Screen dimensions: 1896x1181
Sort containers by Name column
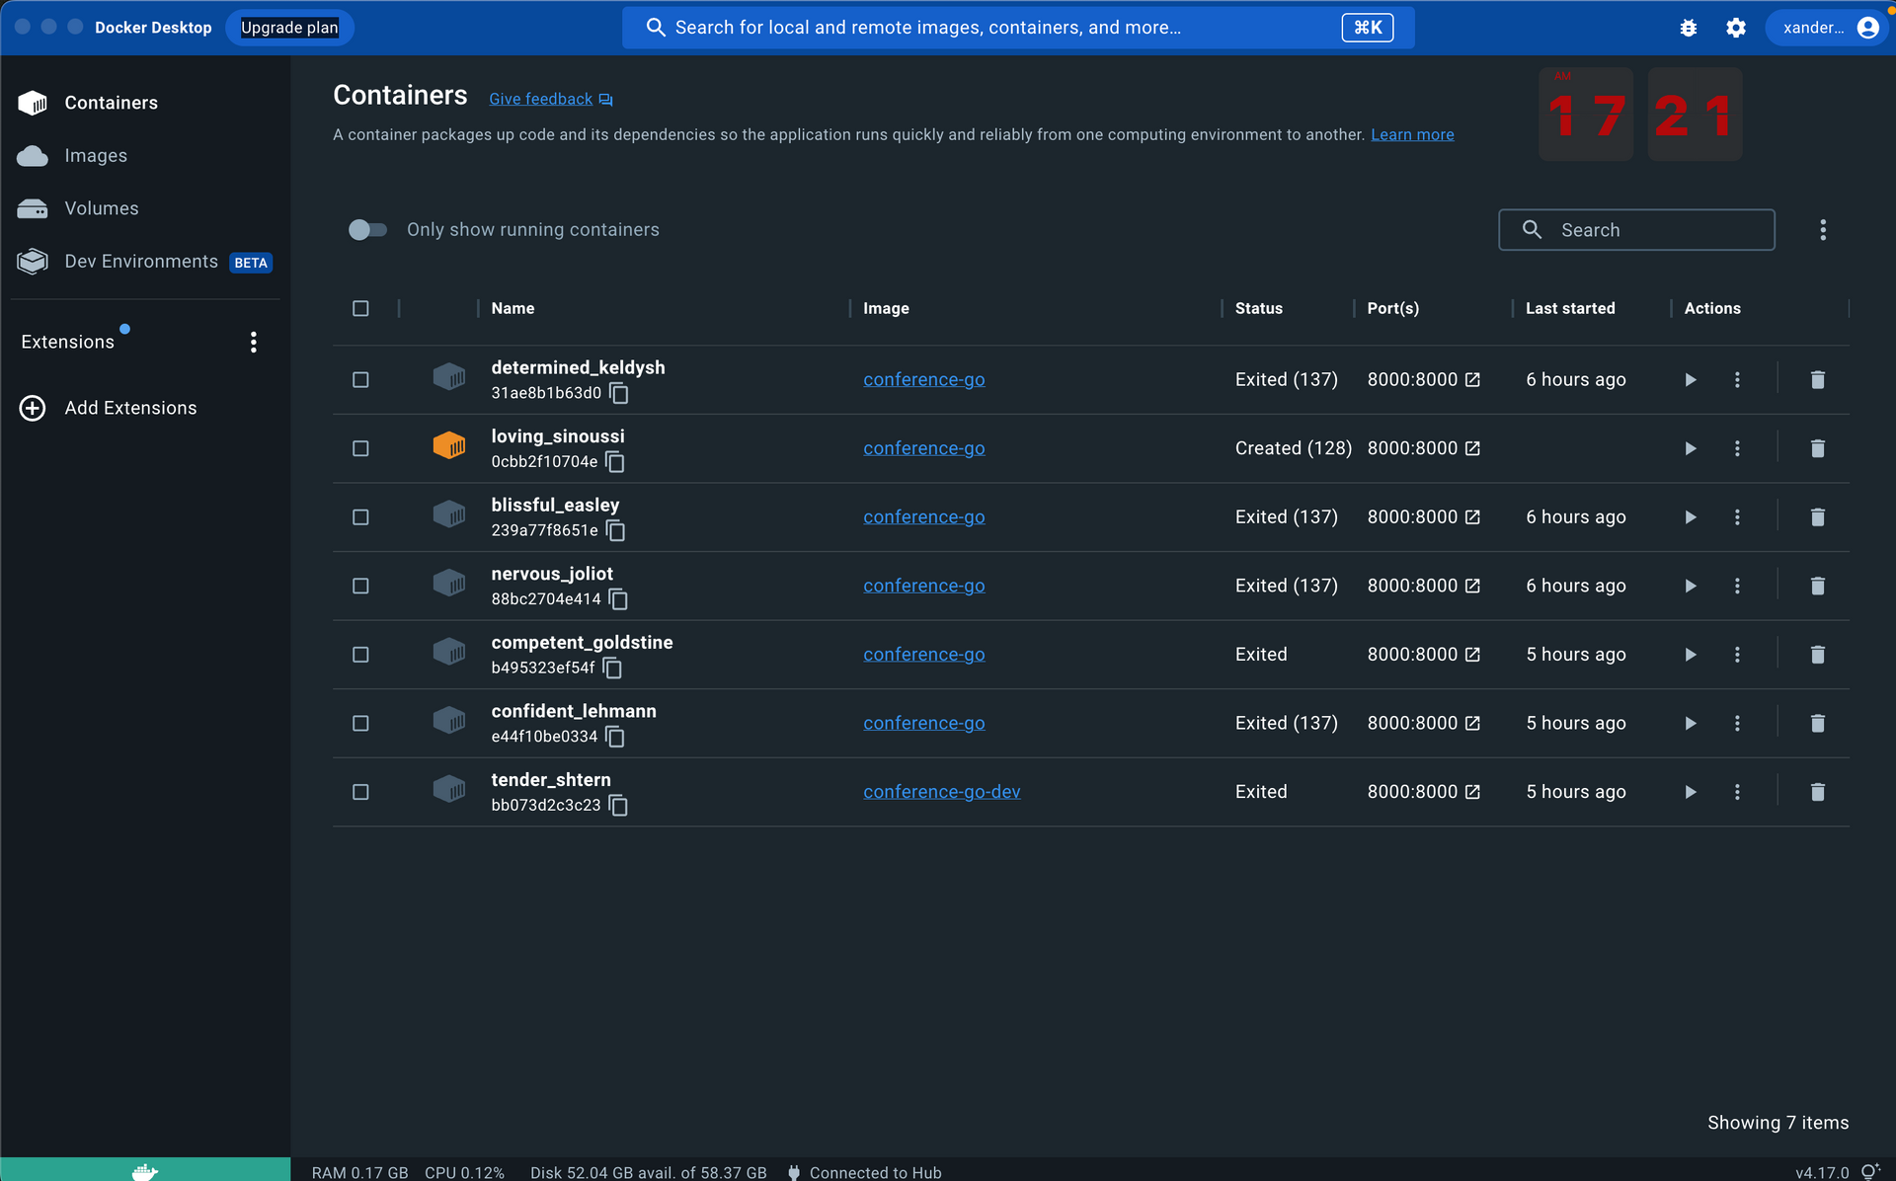(x=513, y=309)
